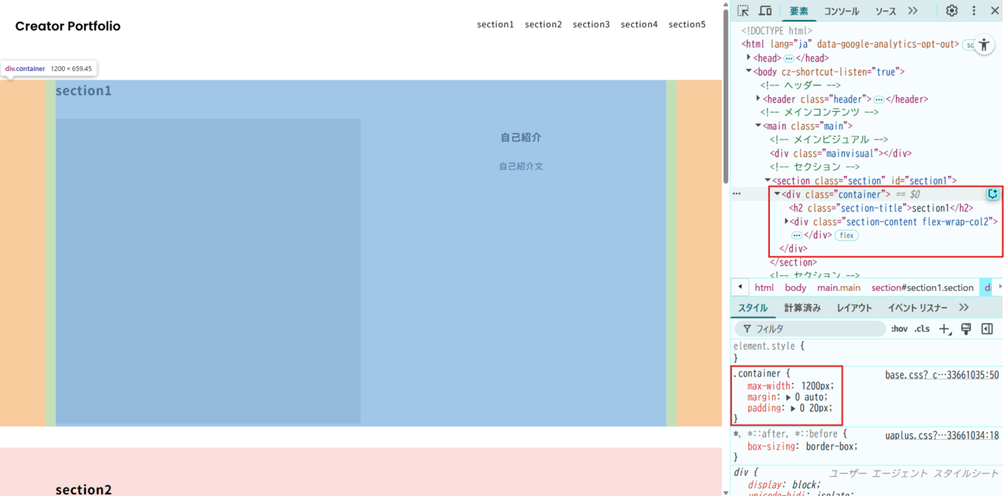The width and height of the screenshot is (1004, 496).
Task: Toggle the computed styles sidebar icon
Action: tap(987, 329)
